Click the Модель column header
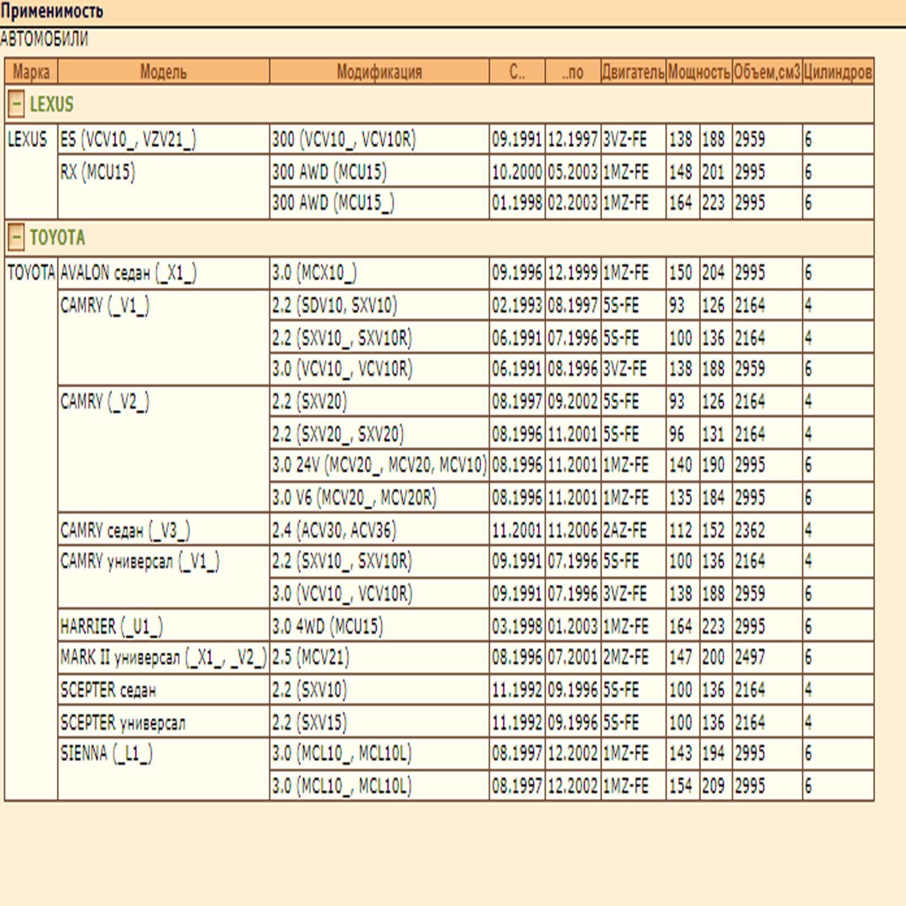 pos(163,72)
